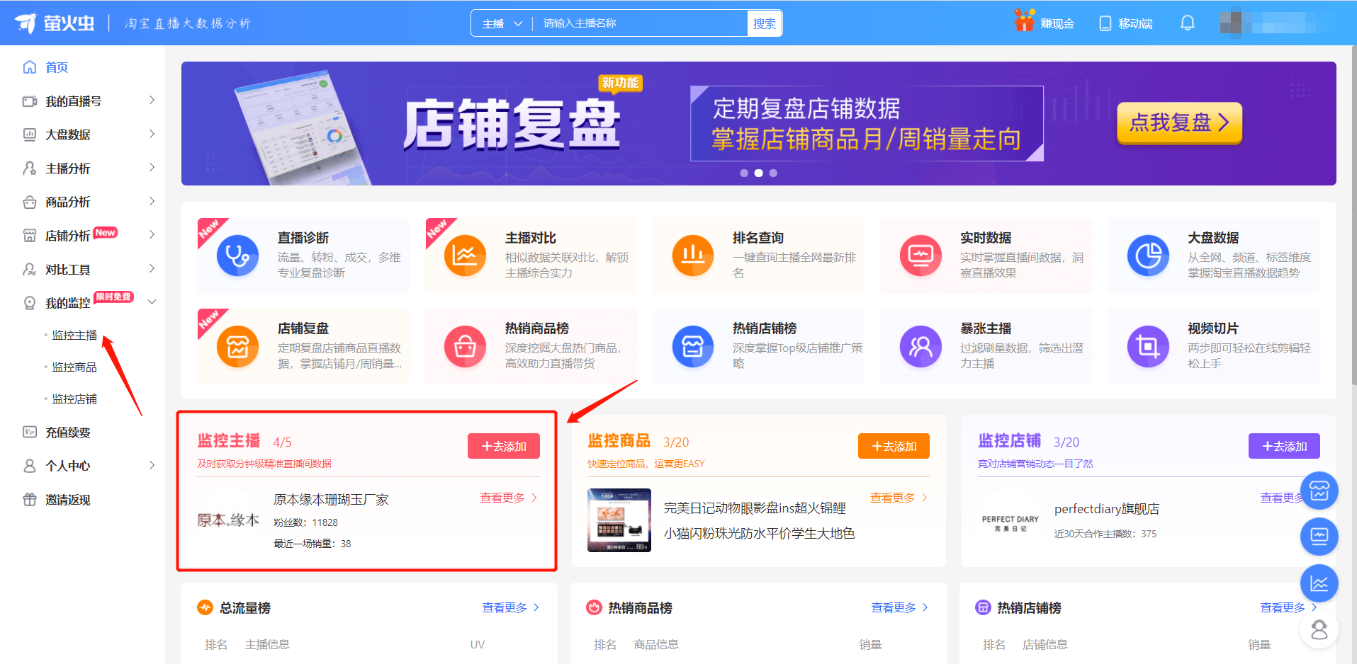This screenshot has width=1357, height=664.
Task: Open the 主播对比 chart icon
Action: (465, 256)
